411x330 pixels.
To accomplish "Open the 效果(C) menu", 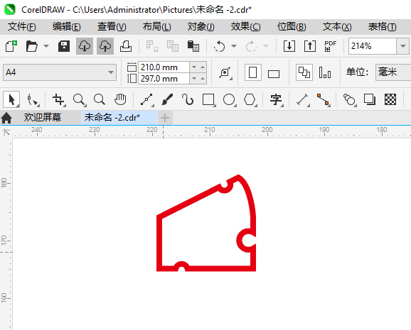I will click(245, 27).
